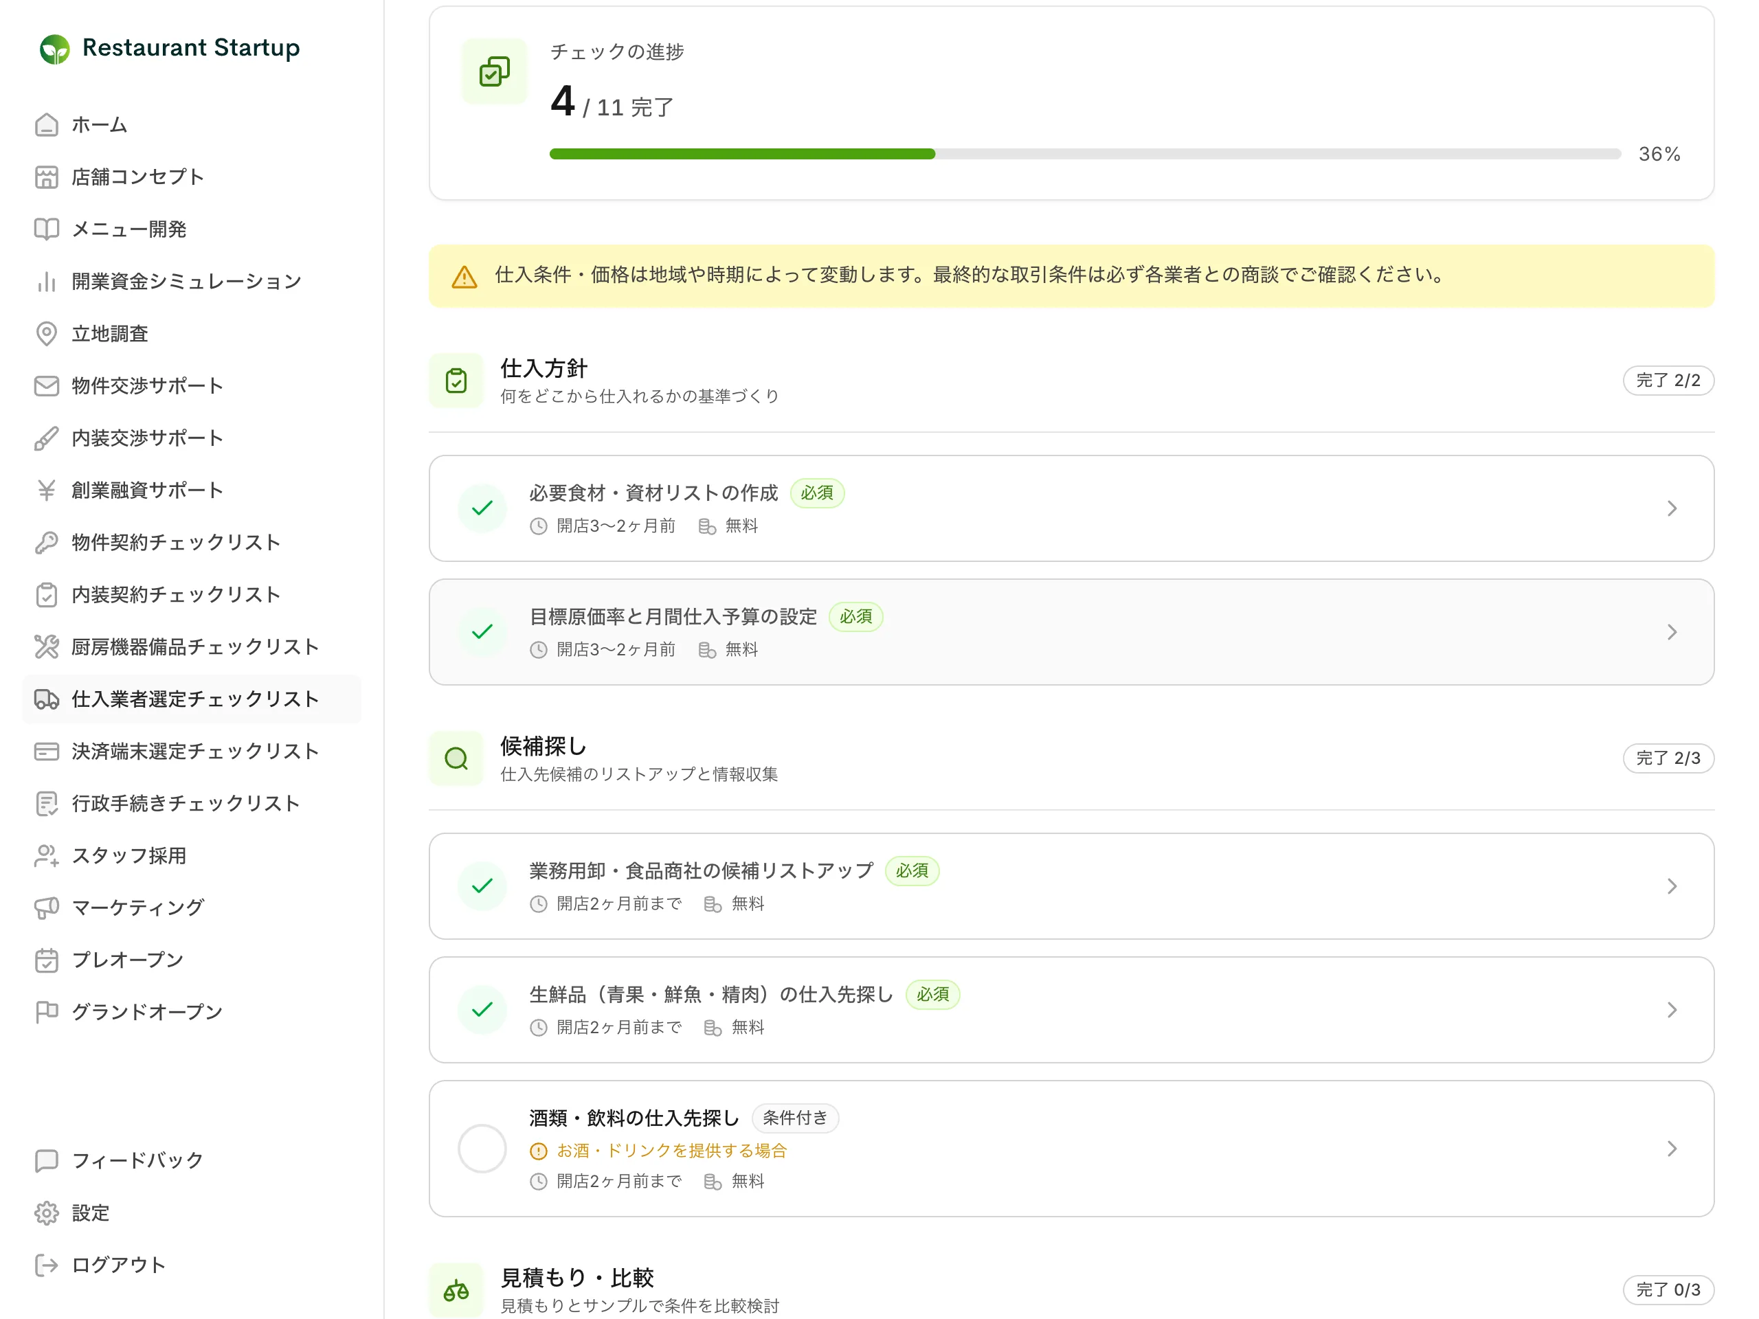Expand 業務用卸・食品商社の候補リストアップ via chevron
The image size is (1759, 1319).
[1672, 886]
